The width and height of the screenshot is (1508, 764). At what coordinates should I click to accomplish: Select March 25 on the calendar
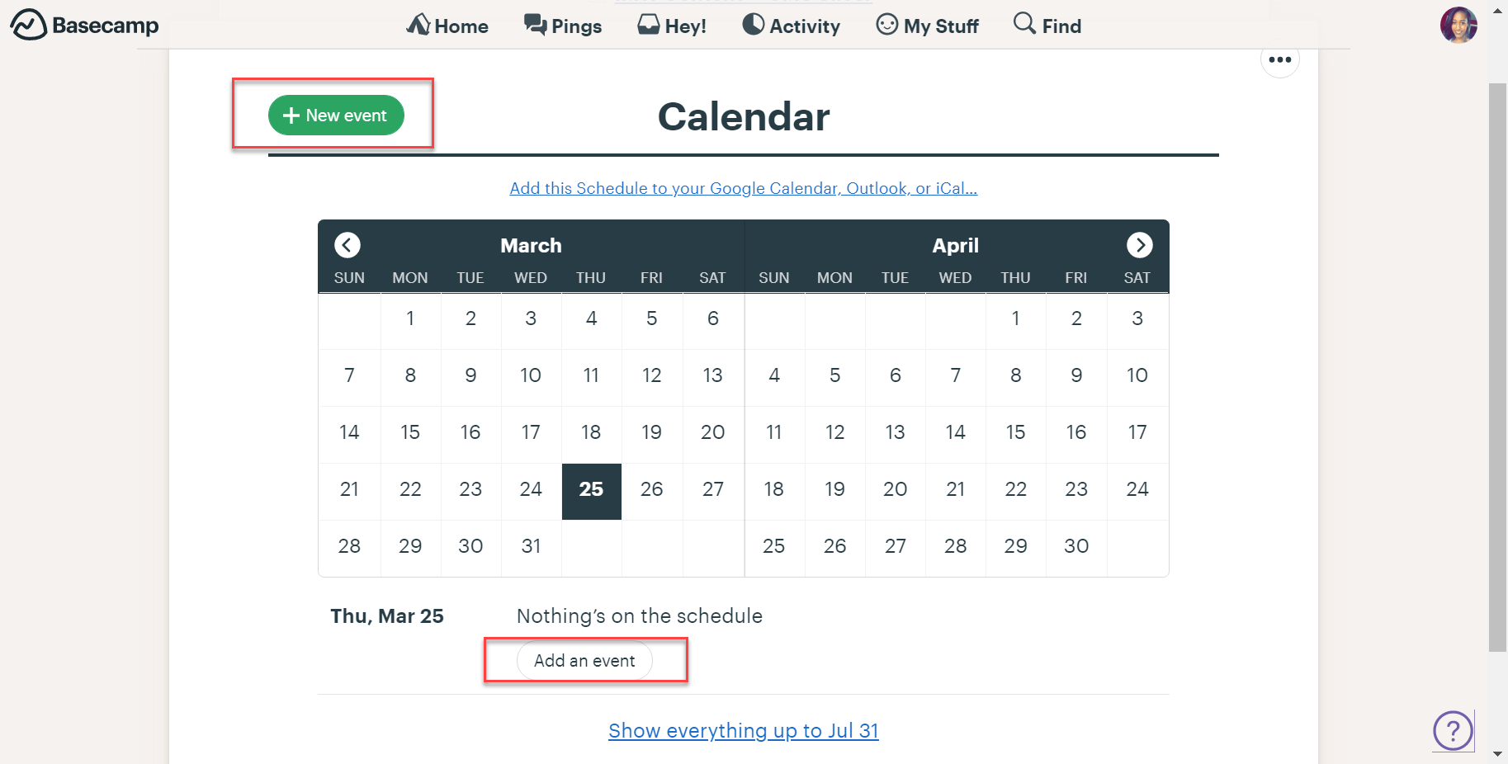591,489
